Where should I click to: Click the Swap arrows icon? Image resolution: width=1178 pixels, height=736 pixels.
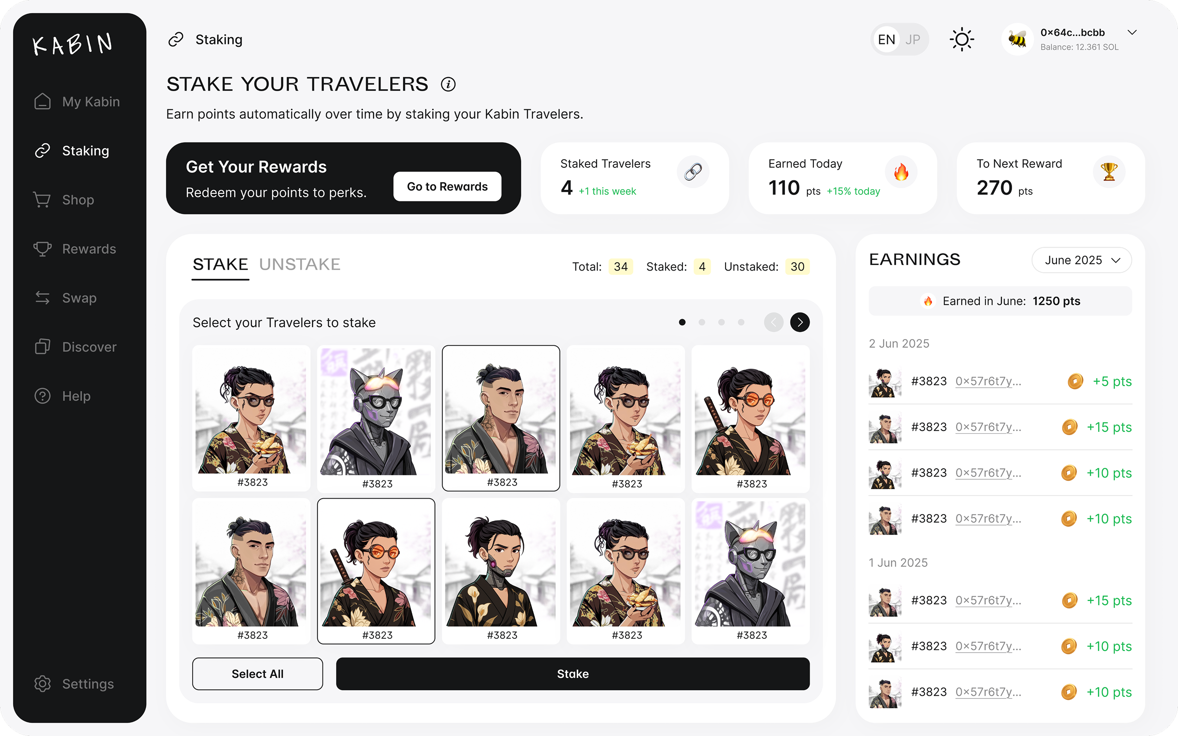pos(43,298)
